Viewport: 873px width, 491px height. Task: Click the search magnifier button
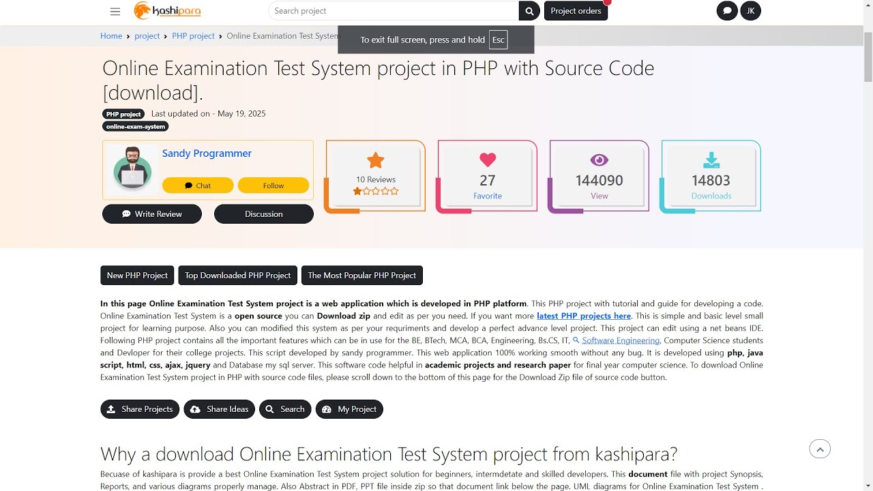point(529,11)
